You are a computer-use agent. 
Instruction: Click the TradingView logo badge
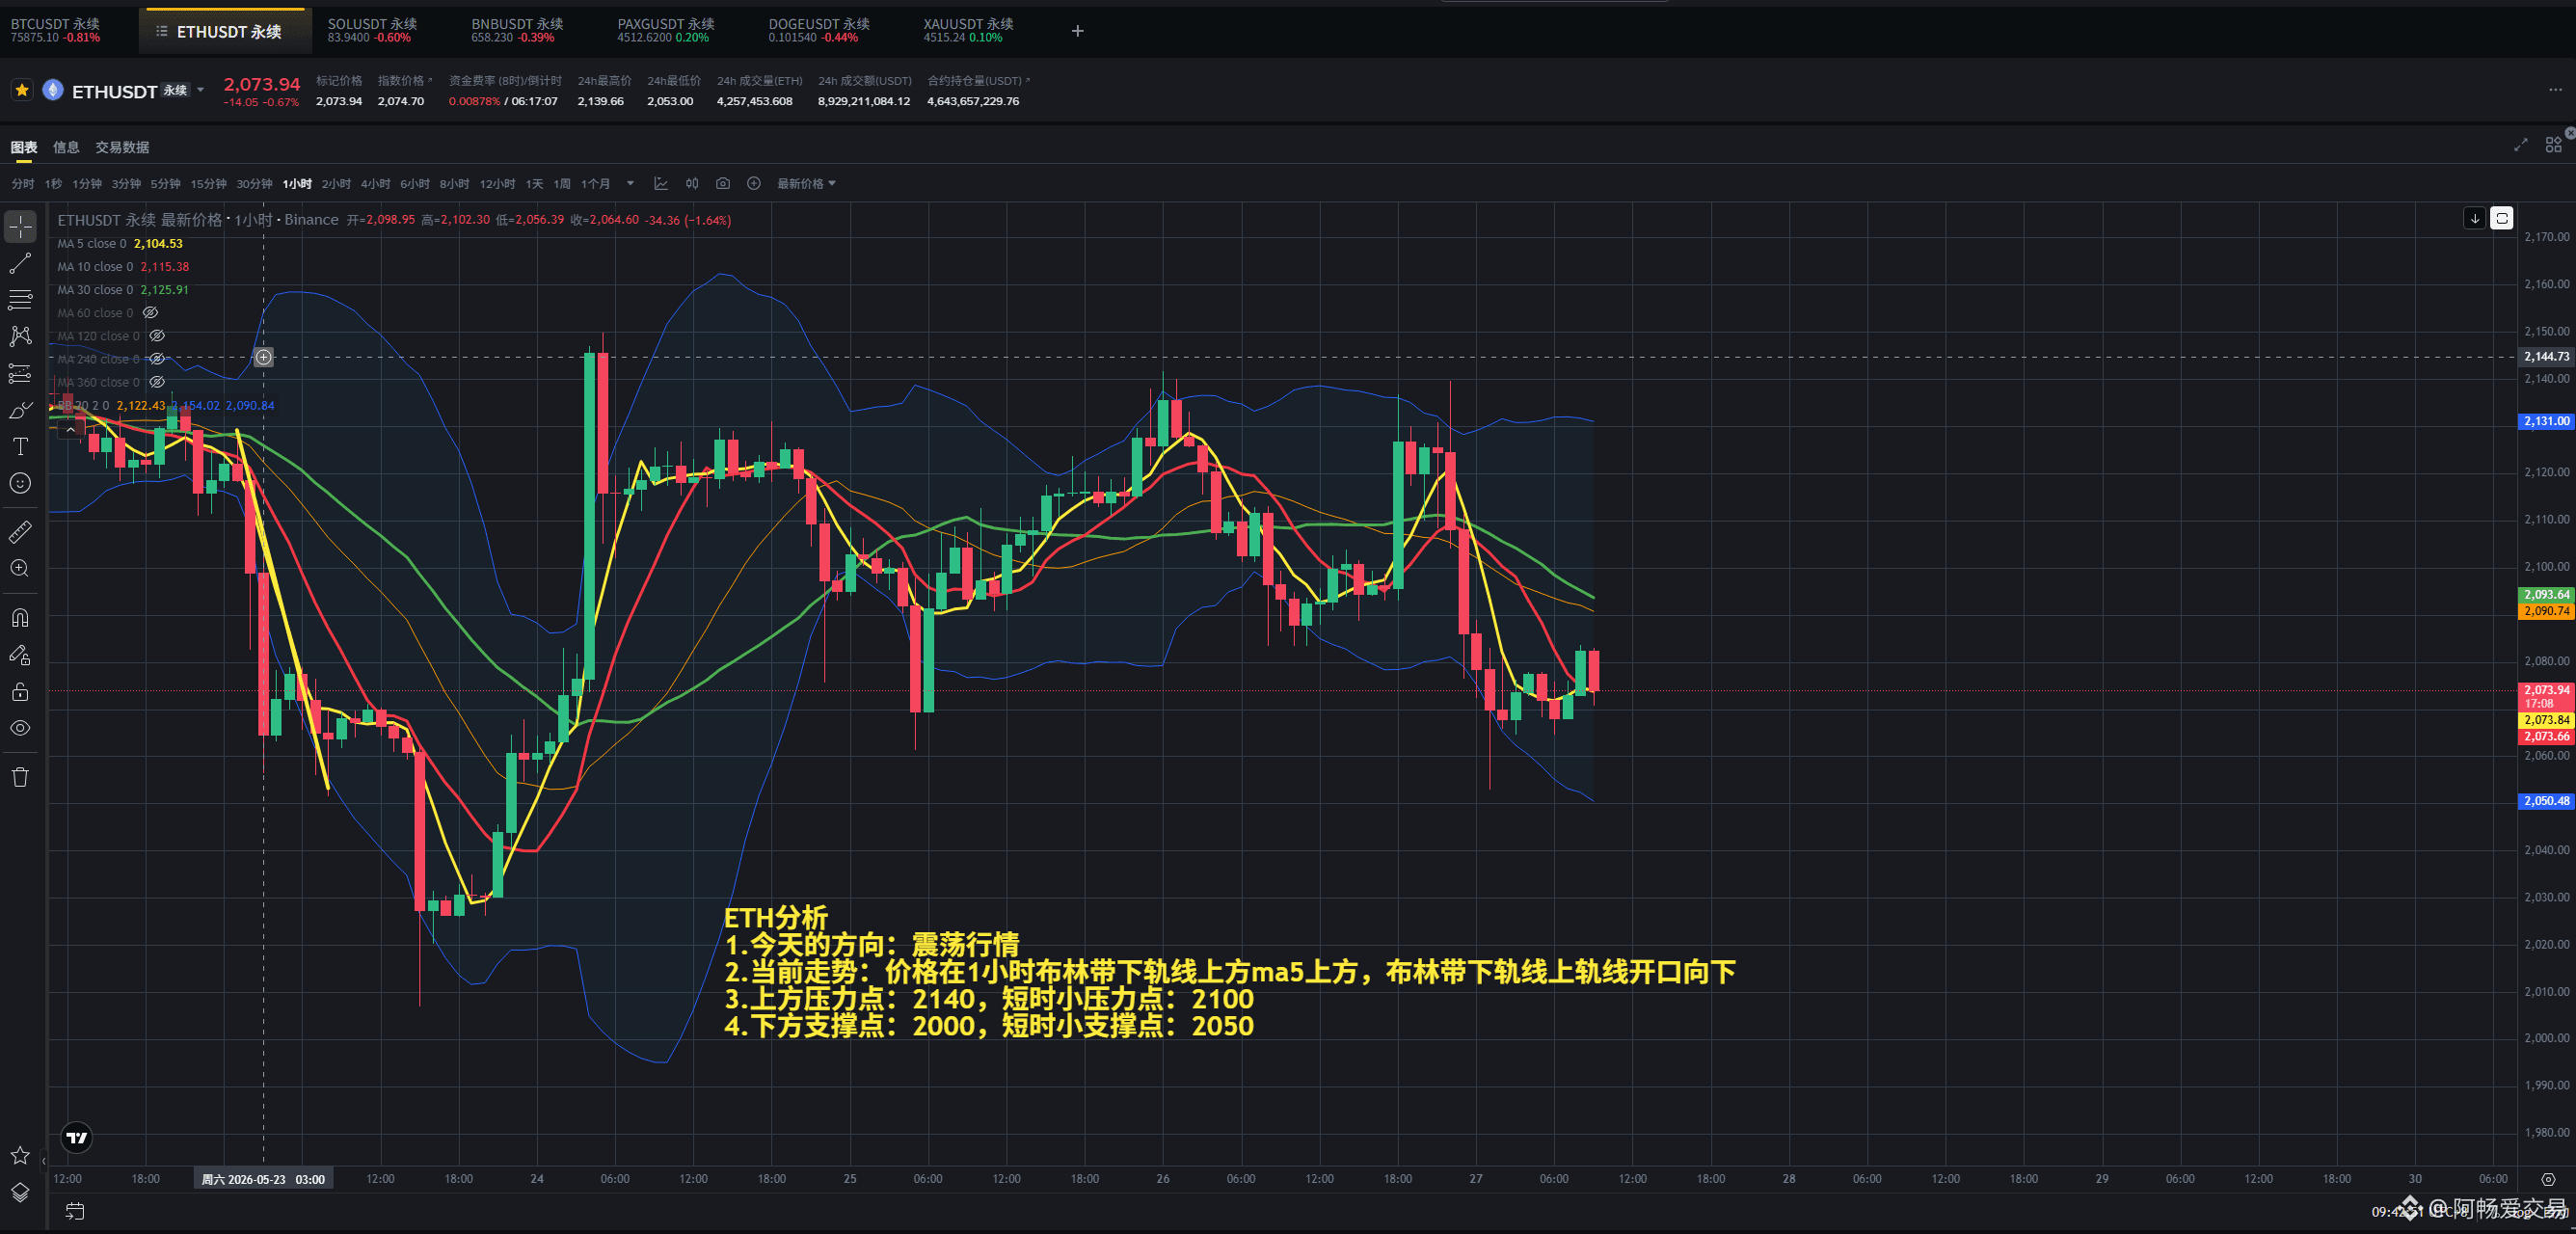click(77, 1138)
